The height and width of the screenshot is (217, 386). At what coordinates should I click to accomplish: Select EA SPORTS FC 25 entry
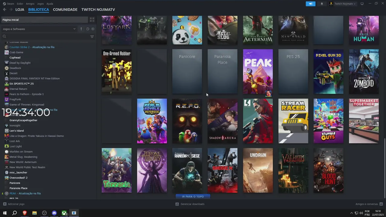point(21,83)
